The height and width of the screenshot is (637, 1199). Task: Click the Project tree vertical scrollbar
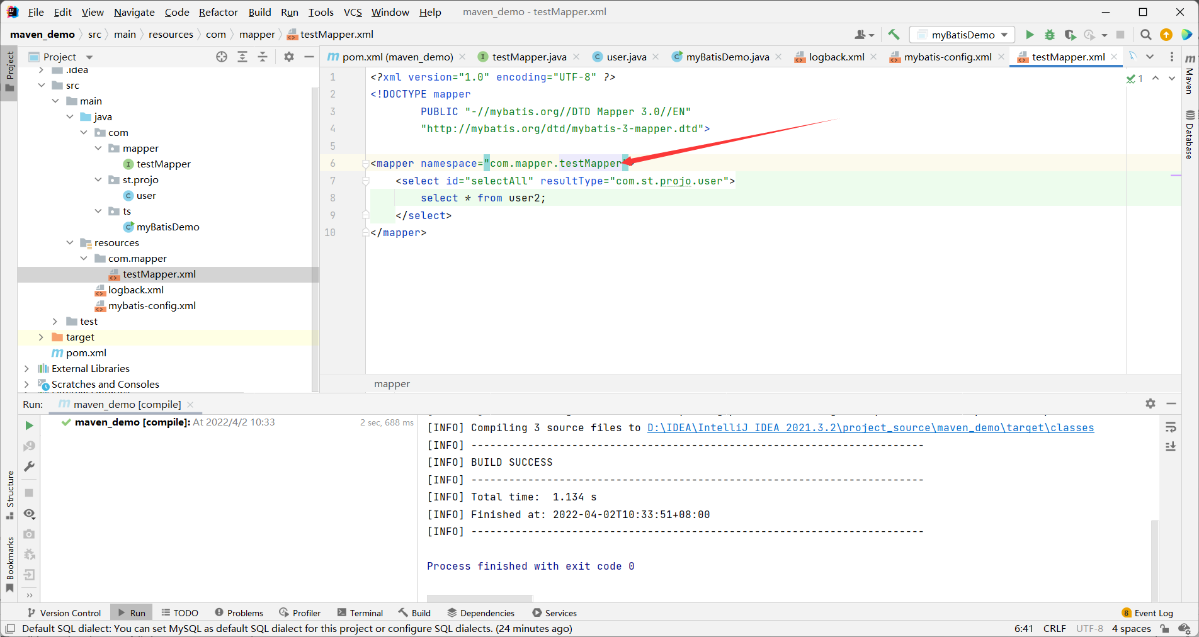[x=315, y=239]
